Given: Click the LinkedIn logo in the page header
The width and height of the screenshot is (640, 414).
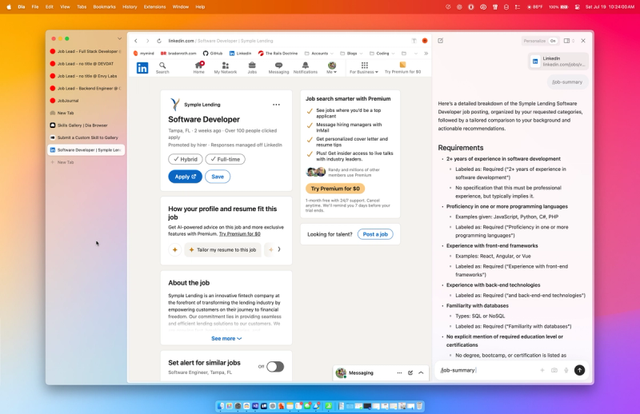Looking at the screenshot, I should tap(142, 68).
